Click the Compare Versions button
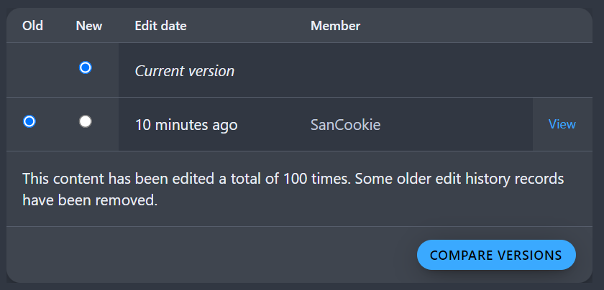Viewport: 604px width, 290px height. click(x=496, y=255)
